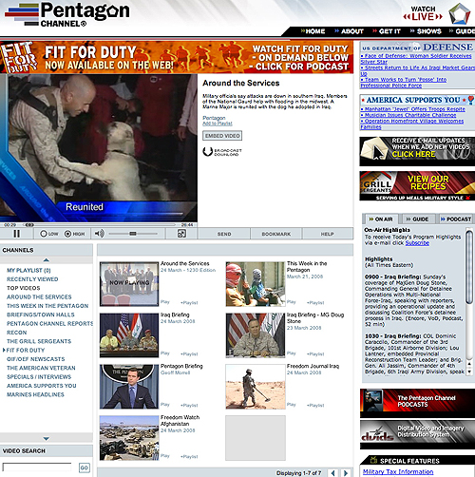Select THE AMERICAN VETERAN channel
Screen dimensions: 475x477
pos(41,368)
